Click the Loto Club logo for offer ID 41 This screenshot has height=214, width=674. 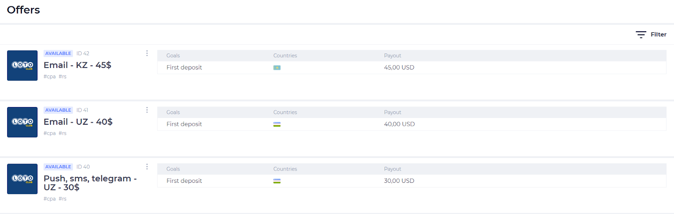tap(22, 122)
